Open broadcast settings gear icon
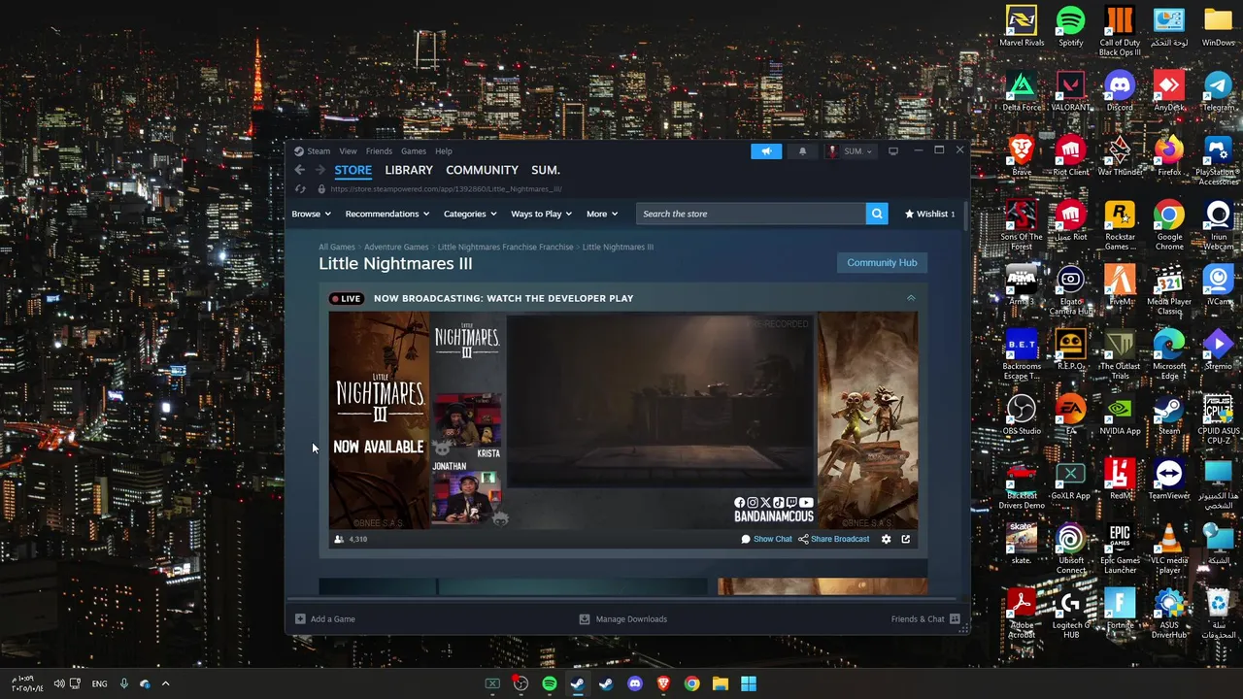The height and width of the screenshot is (699, 1243). 886,539
